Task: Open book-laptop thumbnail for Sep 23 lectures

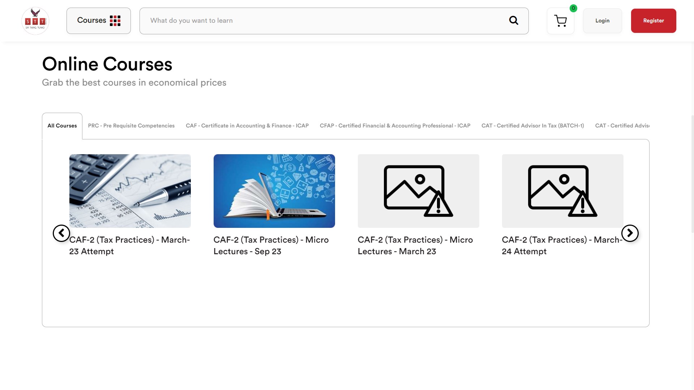Action: click(274, 191)
